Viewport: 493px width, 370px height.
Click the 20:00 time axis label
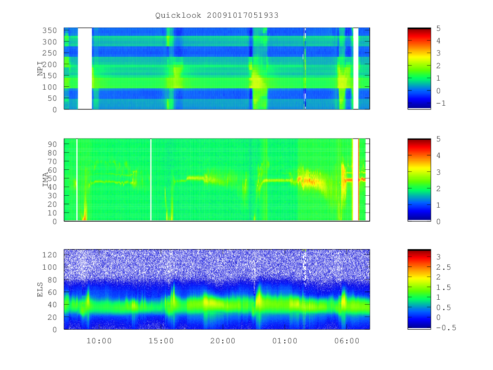[x=223, y=341]
